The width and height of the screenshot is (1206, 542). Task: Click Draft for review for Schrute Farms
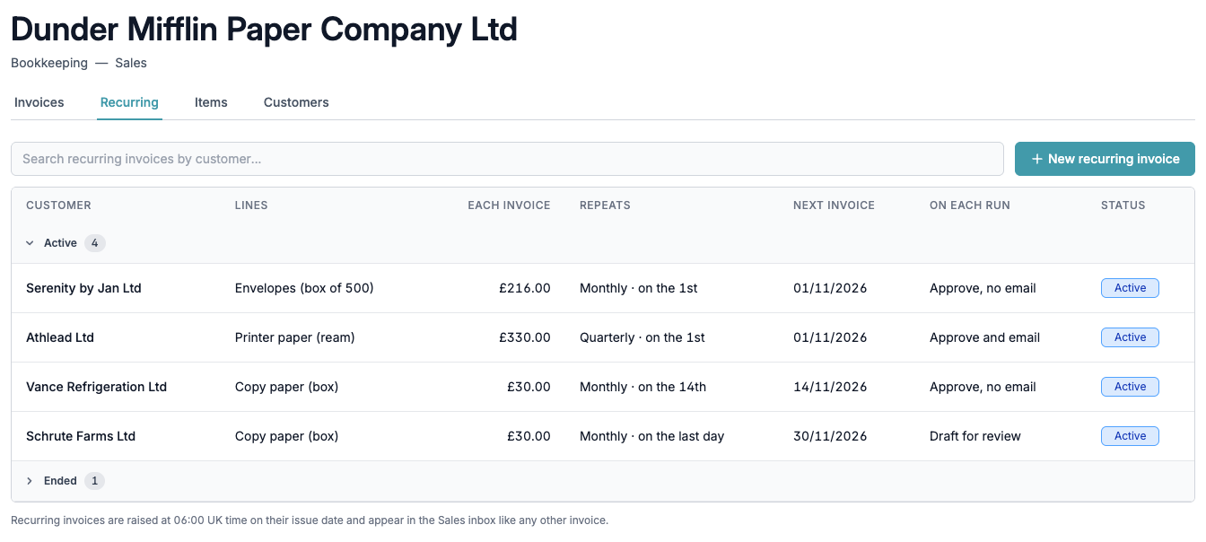[975, 436]
